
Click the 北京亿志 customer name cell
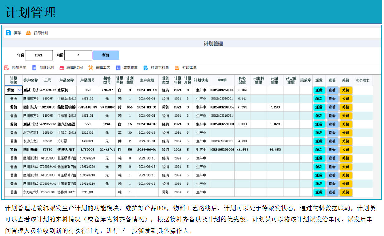point(31,132)
